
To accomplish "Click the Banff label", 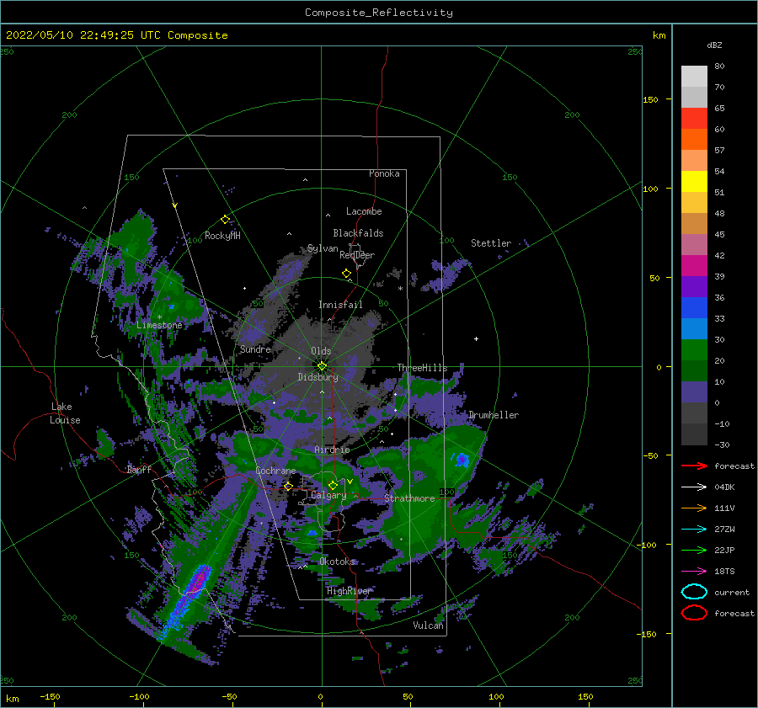I will coord(139,469).
